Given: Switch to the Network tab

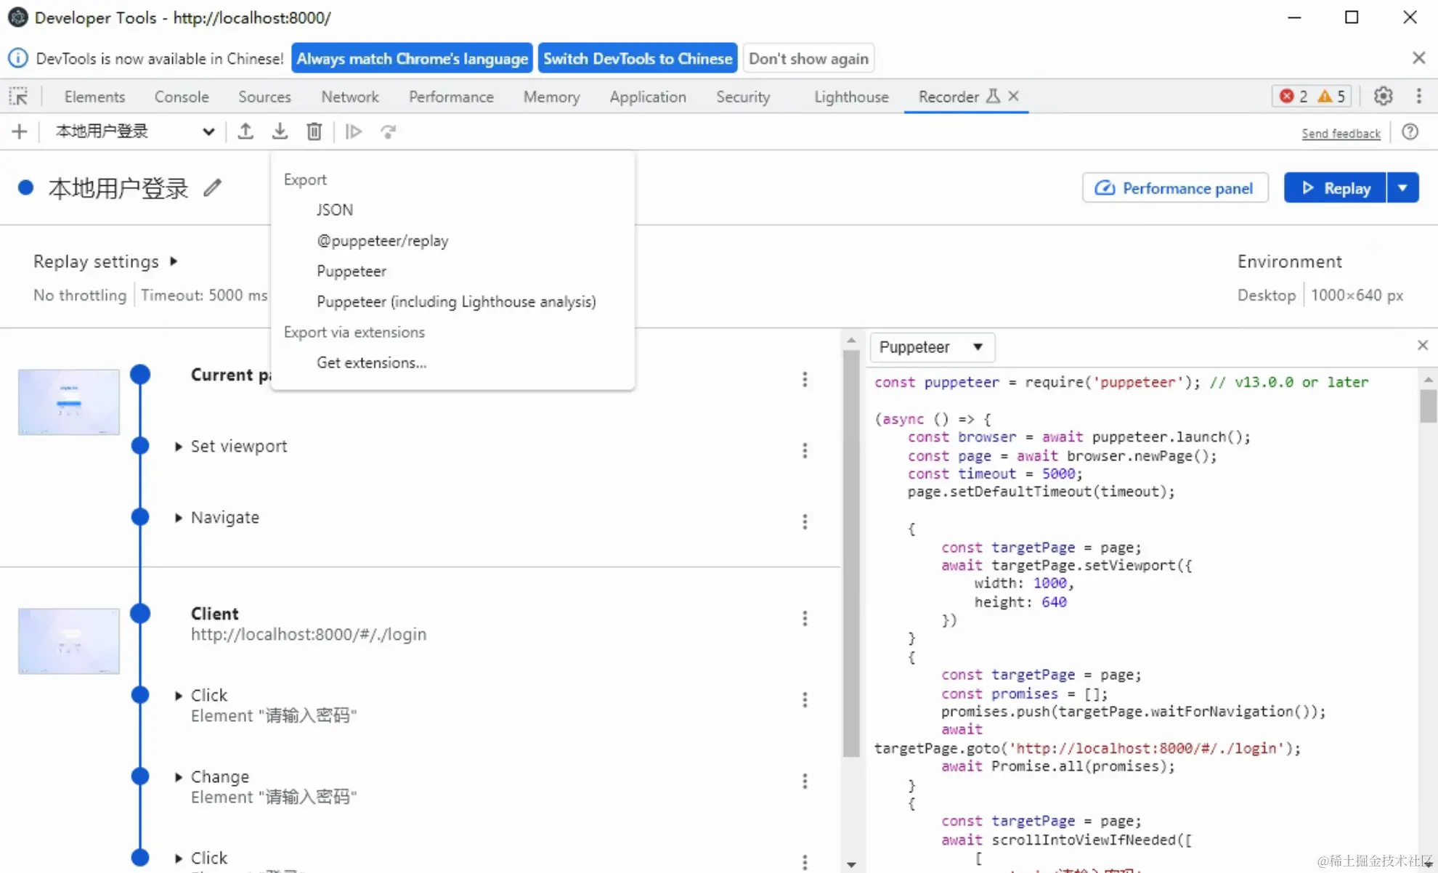Looking at the screenshot, I should (x=350, y=97).
